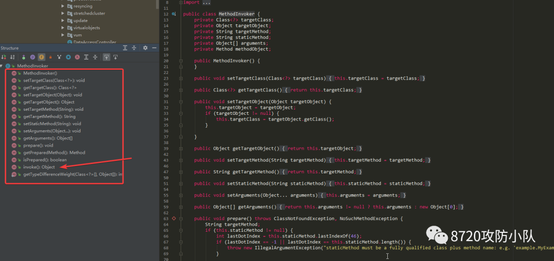The image size is (554, 261).
Task: Click Sort by Visibility icon in Structure toolbar
Action: coord(4,57)
